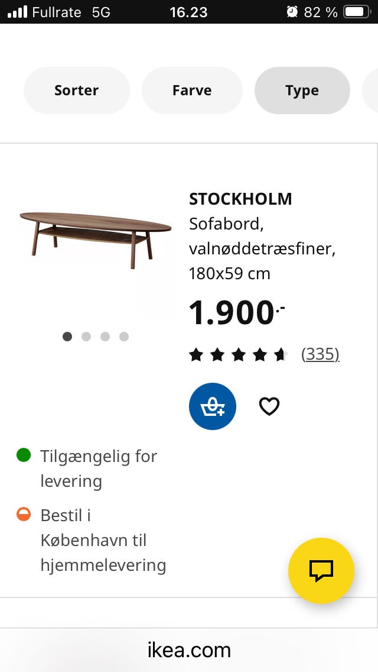The image size is (378, 672).
Task: Tap the four-and-half star rating
Action: (239, 354)
